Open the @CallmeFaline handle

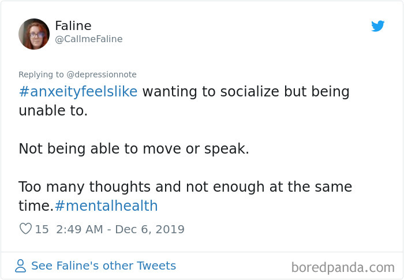pyautogui.click(x=88, y=39)
